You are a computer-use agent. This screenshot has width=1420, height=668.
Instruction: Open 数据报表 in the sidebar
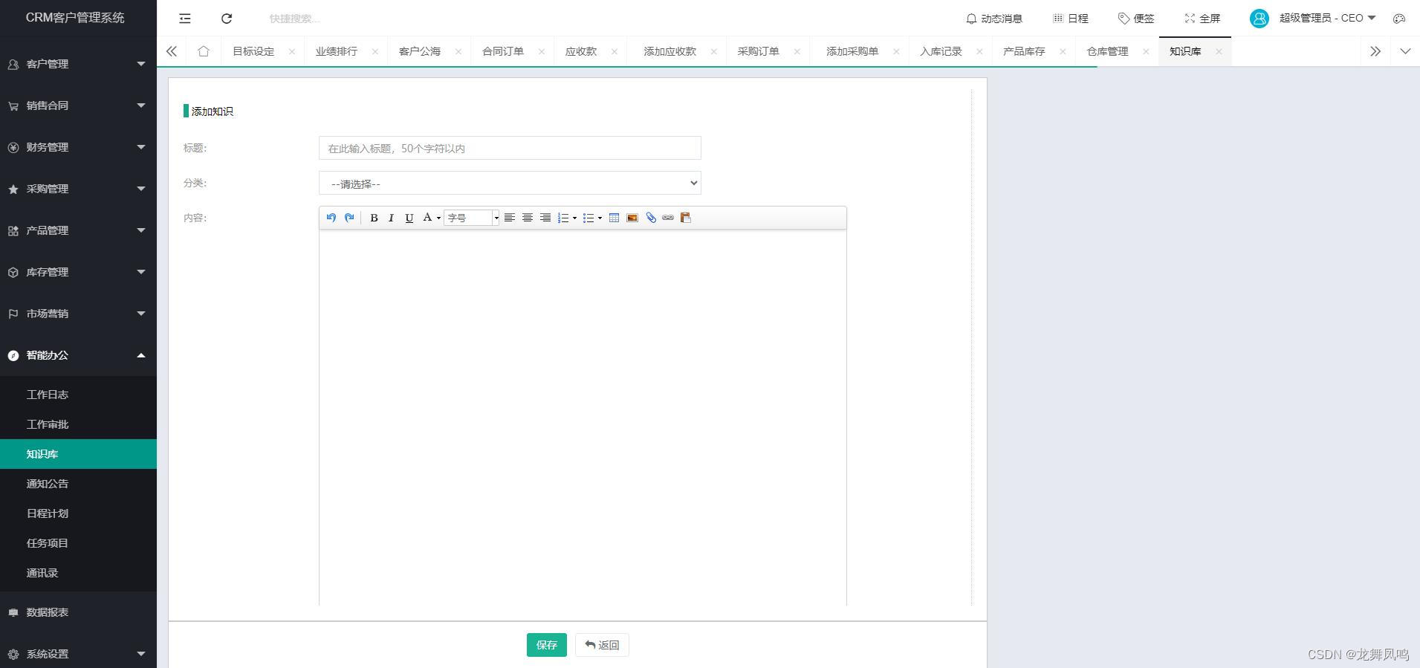(78, 612)
